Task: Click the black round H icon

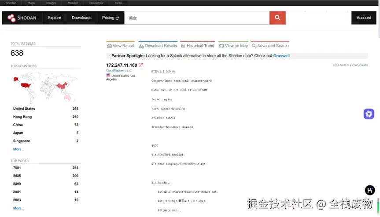Action: click(x=370, y=190)
